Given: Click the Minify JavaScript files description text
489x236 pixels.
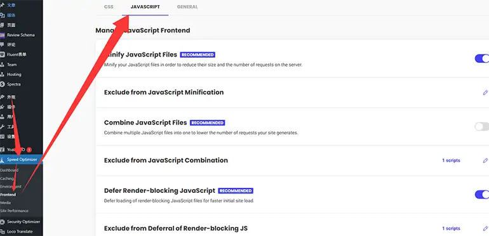Looking at the screenshot, I should pyautogui.click(x=203, y=65).
